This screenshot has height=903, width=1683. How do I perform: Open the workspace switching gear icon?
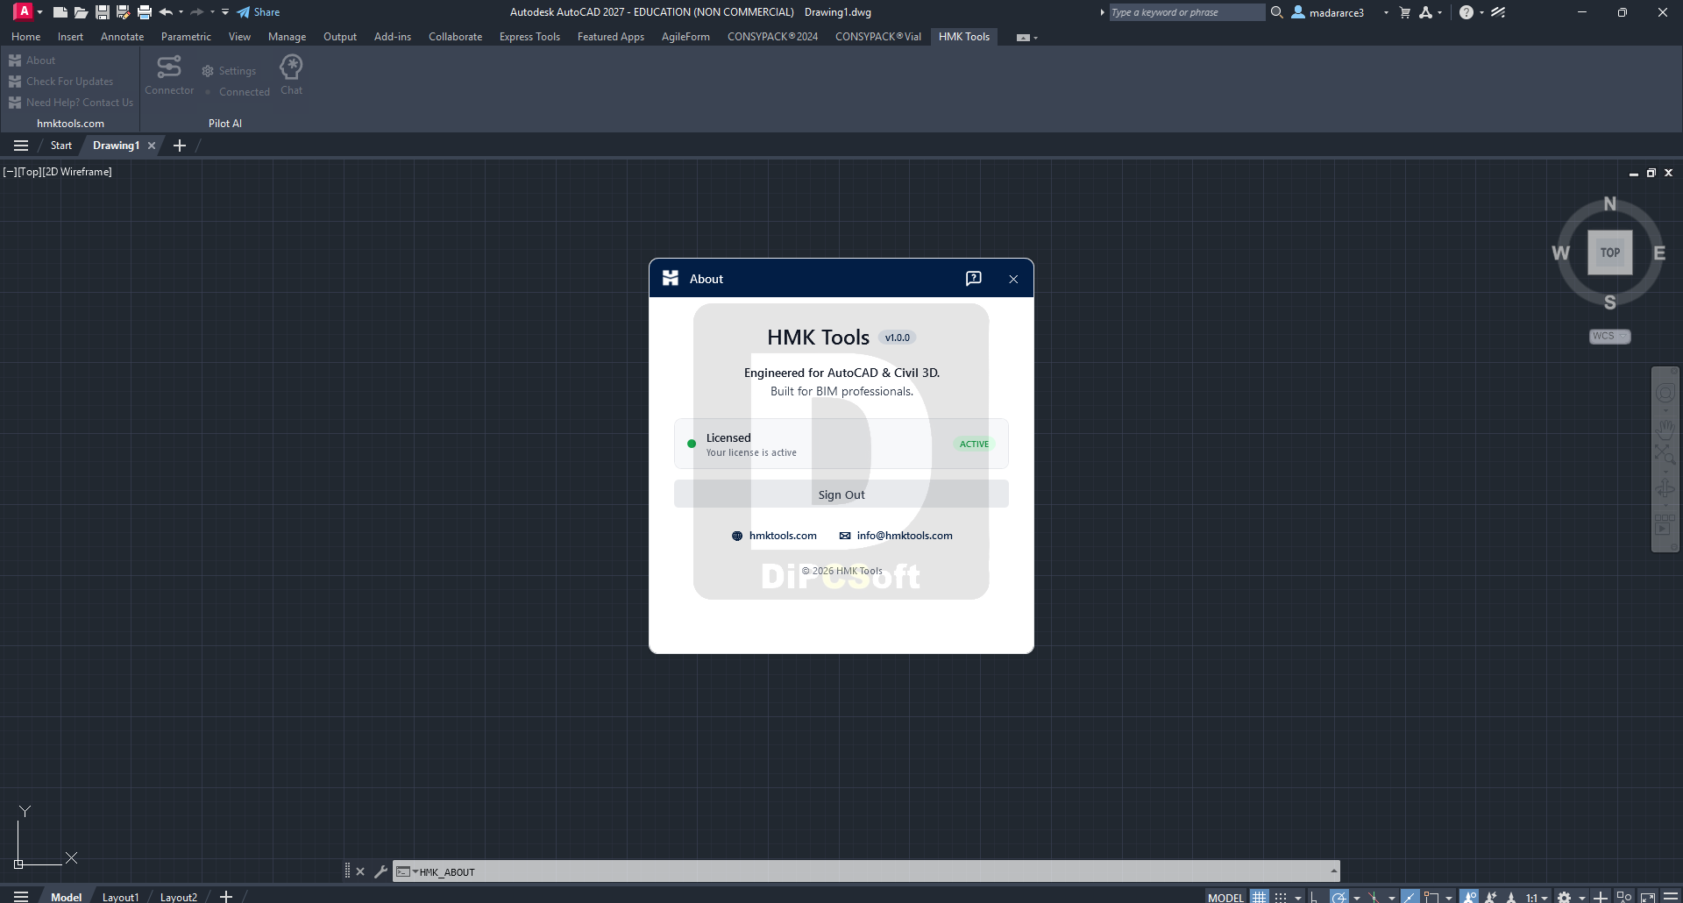pos(1564,897)
